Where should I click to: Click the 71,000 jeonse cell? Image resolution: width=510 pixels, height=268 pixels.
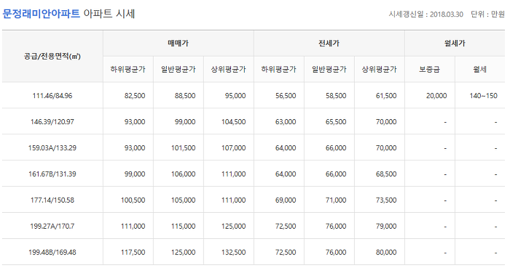336,200
